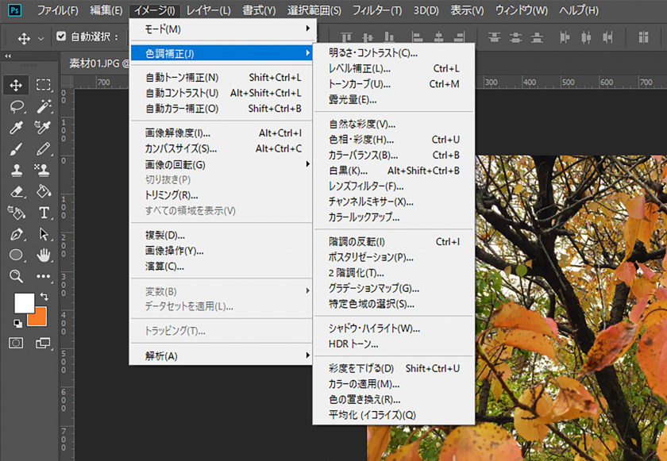
Task: Click 色相・彩度(H) menu entry
Action: pyautogui.click(x=361, y=140)
